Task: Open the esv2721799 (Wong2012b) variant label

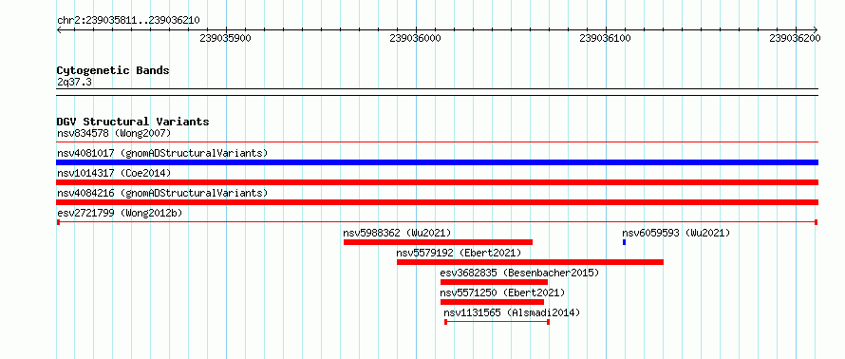Action: tap(120, 213)
